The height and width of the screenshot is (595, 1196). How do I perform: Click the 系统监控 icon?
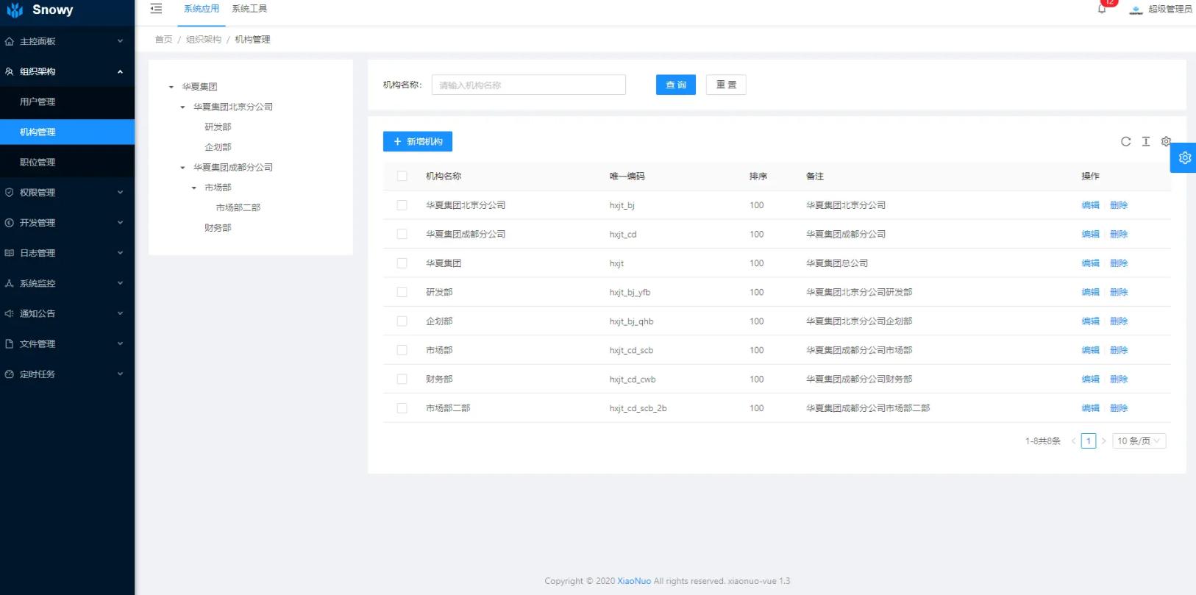[10, 283]
